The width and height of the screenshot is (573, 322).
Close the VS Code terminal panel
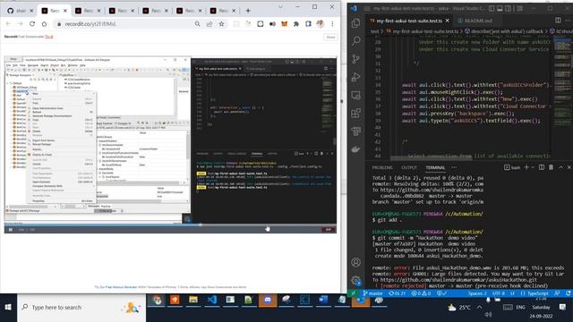(x=569, y=167)
